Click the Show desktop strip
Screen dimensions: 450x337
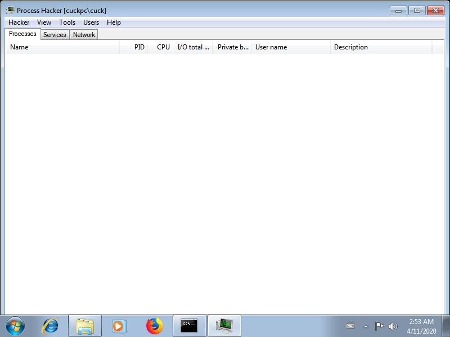click(446, 326)
